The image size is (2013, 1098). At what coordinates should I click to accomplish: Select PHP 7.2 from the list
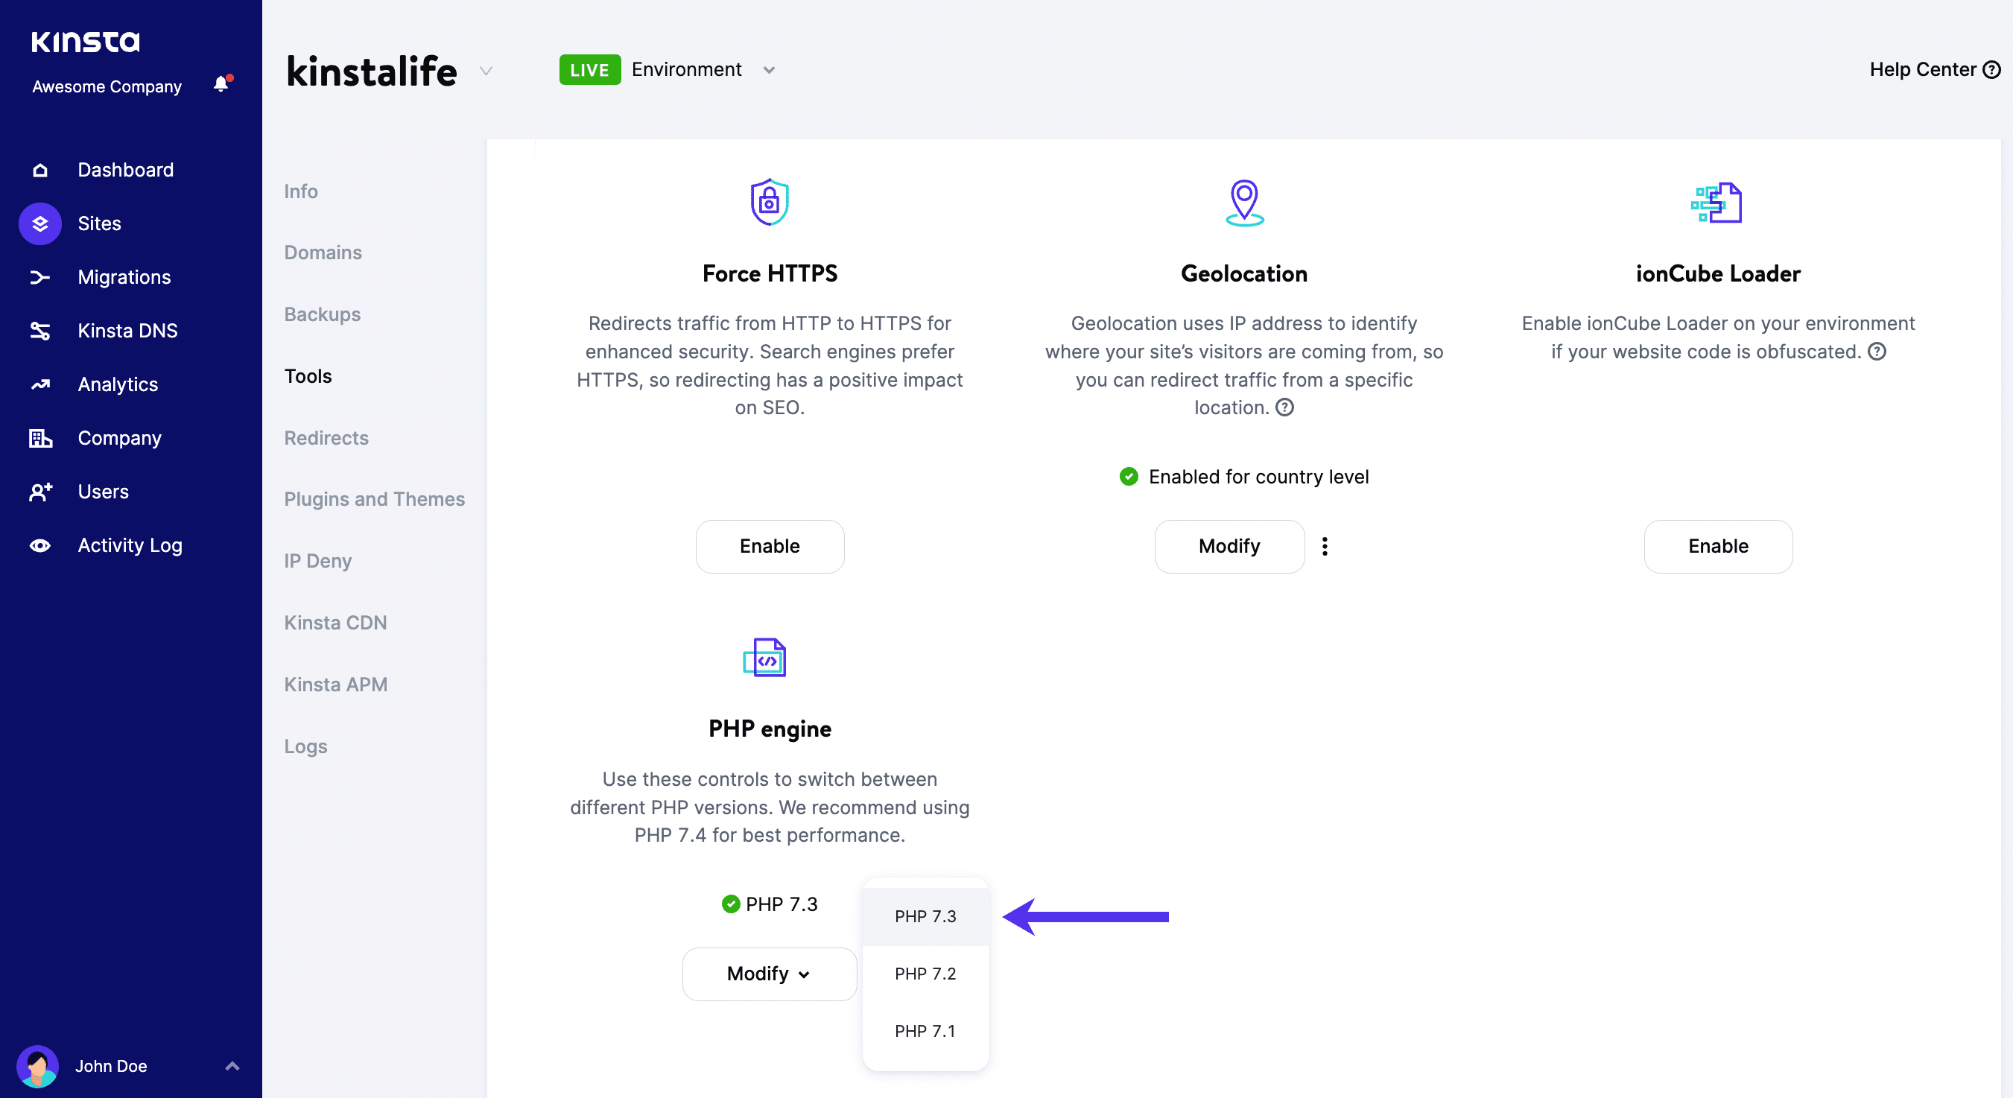click(x=925, y=974)
